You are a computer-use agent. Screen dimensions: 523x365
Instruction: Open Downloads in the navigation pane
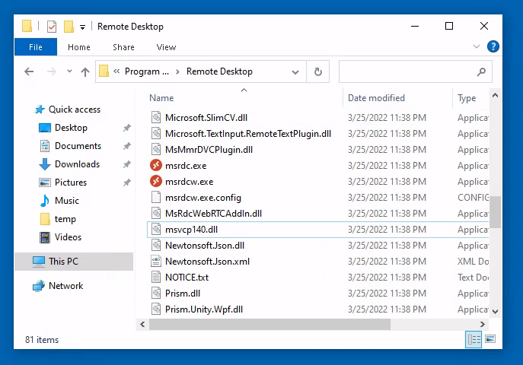(x=77, y=164)
